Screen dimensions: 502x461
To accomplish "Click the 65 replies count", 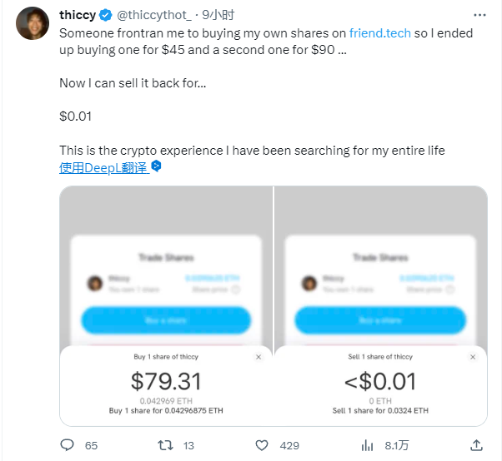I will [92, 445].
